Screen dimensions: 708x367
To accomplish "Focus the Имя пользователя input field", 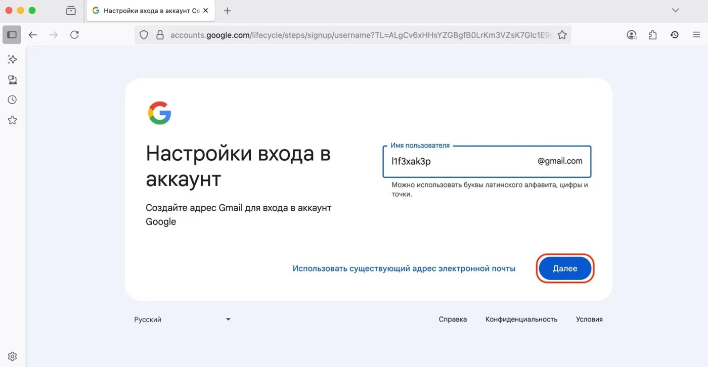I will pyautogui.click(x=487, y=161).
